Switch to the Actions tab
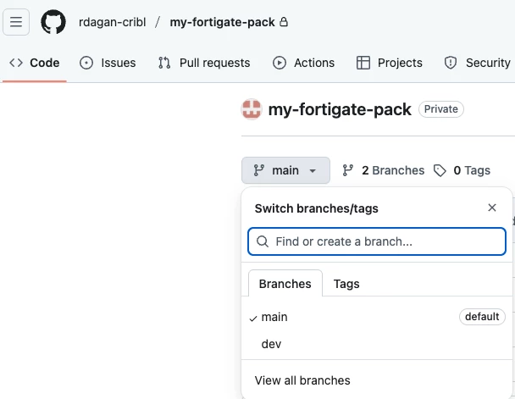The height and width of the screenshot is (399, 515). [303, 63]
